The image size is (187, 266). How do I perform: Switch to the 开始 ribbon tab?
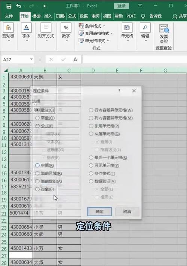click(25, 16)
